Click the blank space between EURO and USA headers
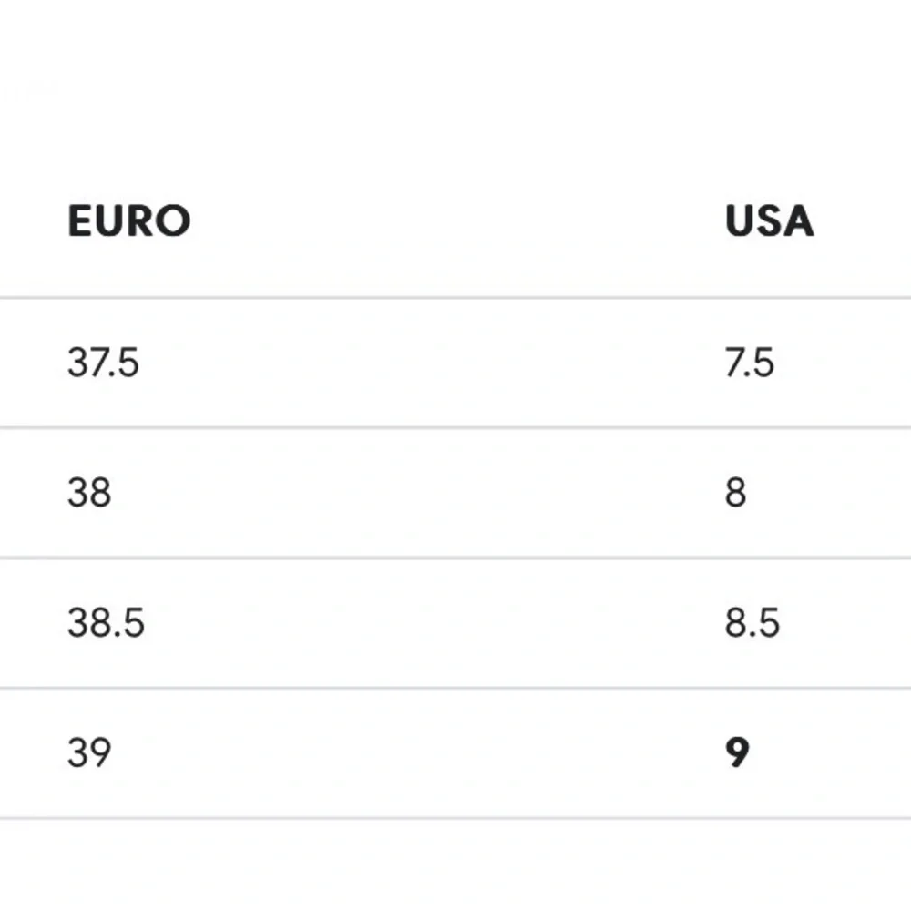The height and width of the screenshot is (911, 911). coord(458,221)
